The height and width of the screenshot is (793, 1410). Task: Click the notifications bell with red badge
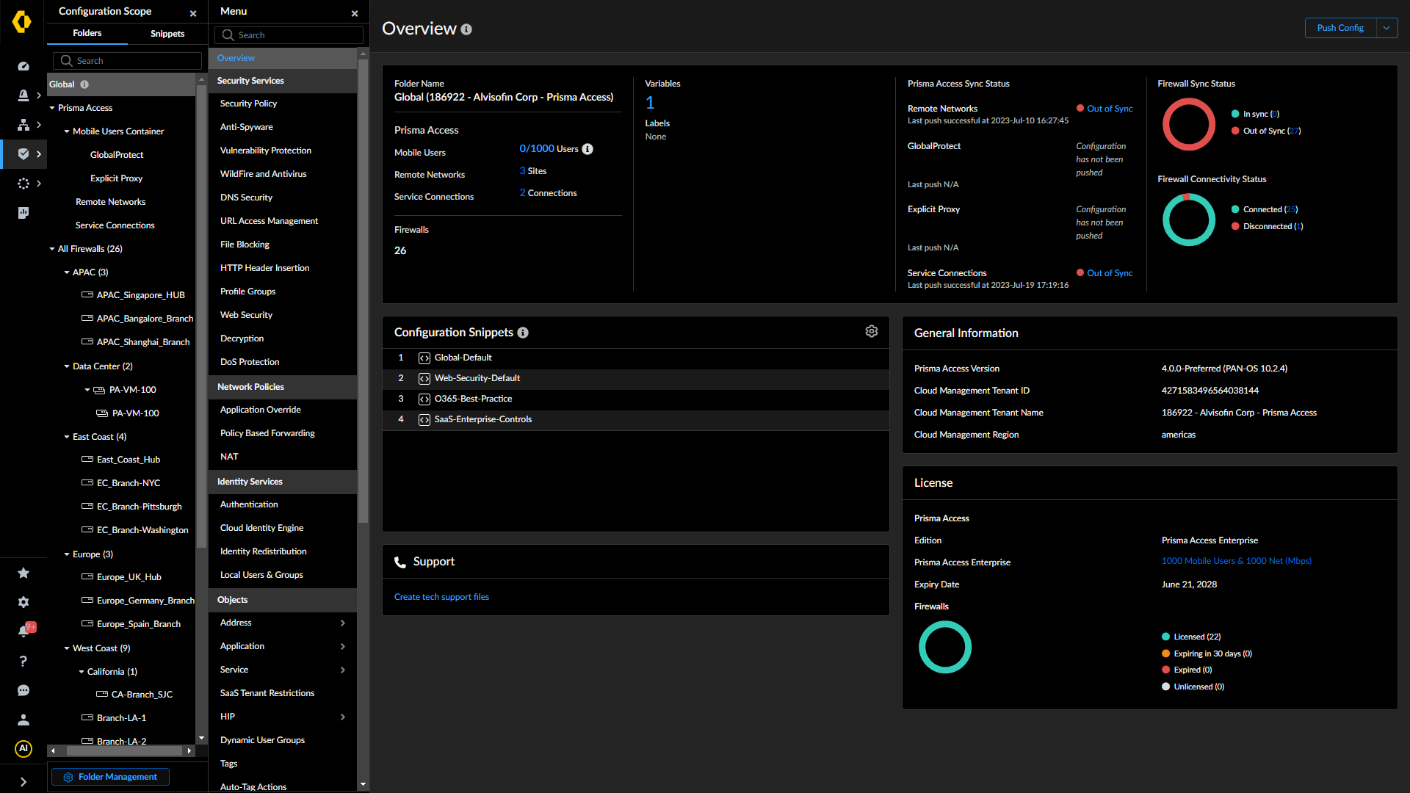coord(23,629)
